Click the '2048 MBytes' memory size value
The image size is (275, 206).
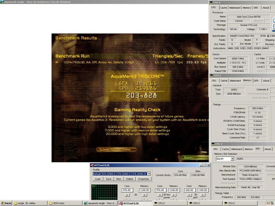tap(234, 94)
